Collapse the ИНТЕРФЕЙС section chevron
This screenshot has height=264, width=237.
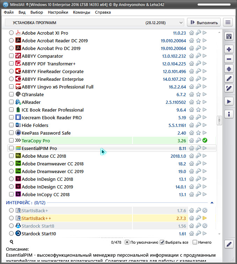point(211,203)
